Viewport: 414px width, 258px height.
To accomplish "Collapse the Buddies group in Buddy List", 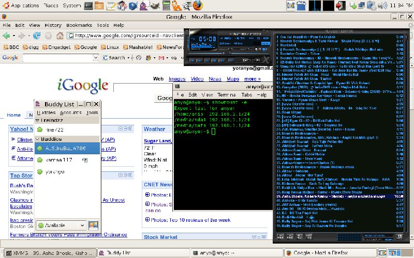I will [x=37, y=139].
